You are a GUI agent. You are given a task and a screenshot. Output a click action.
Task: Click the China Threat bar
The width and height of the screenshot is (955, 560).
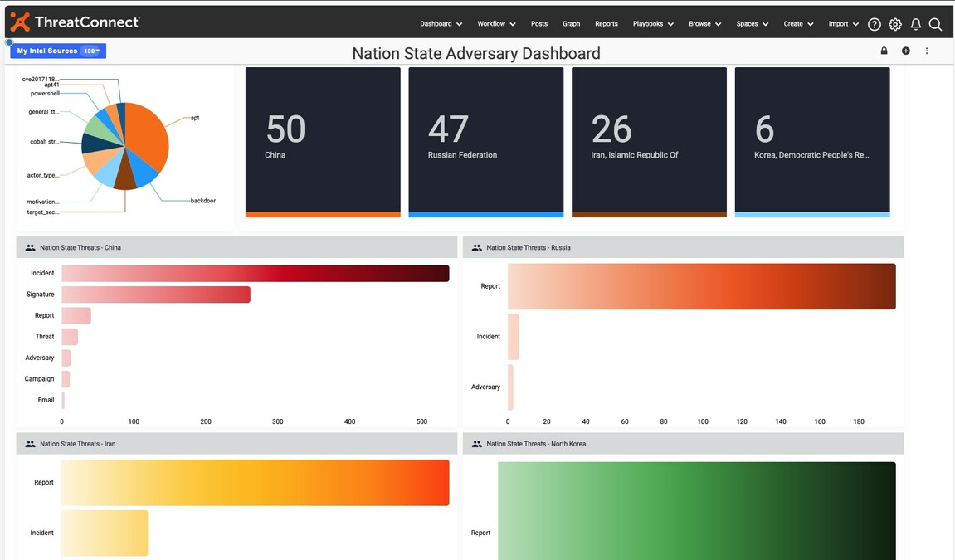click(70, 337)
